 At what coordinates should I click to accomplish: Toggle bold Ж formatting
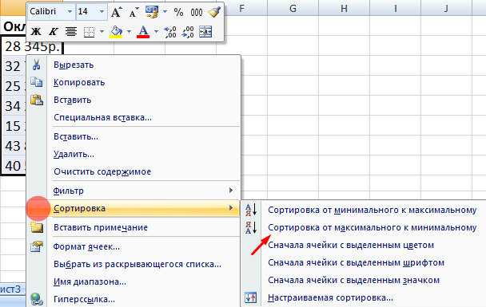[x=36, y=31]
